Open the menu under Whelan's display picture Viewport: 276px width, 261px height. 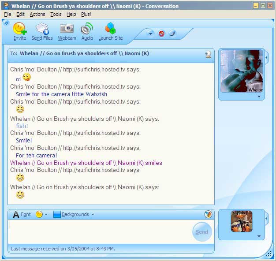coord(259,97)
